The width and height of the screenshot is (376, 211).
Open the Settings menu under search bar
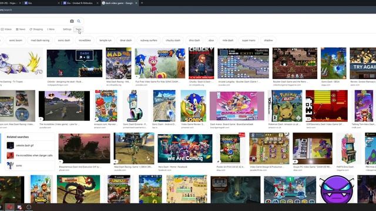pyautogui.click(x=67, y=29)
